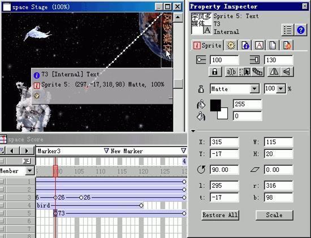Edit the X position field
The image size is (311, 238).
(x=224, y=142)
